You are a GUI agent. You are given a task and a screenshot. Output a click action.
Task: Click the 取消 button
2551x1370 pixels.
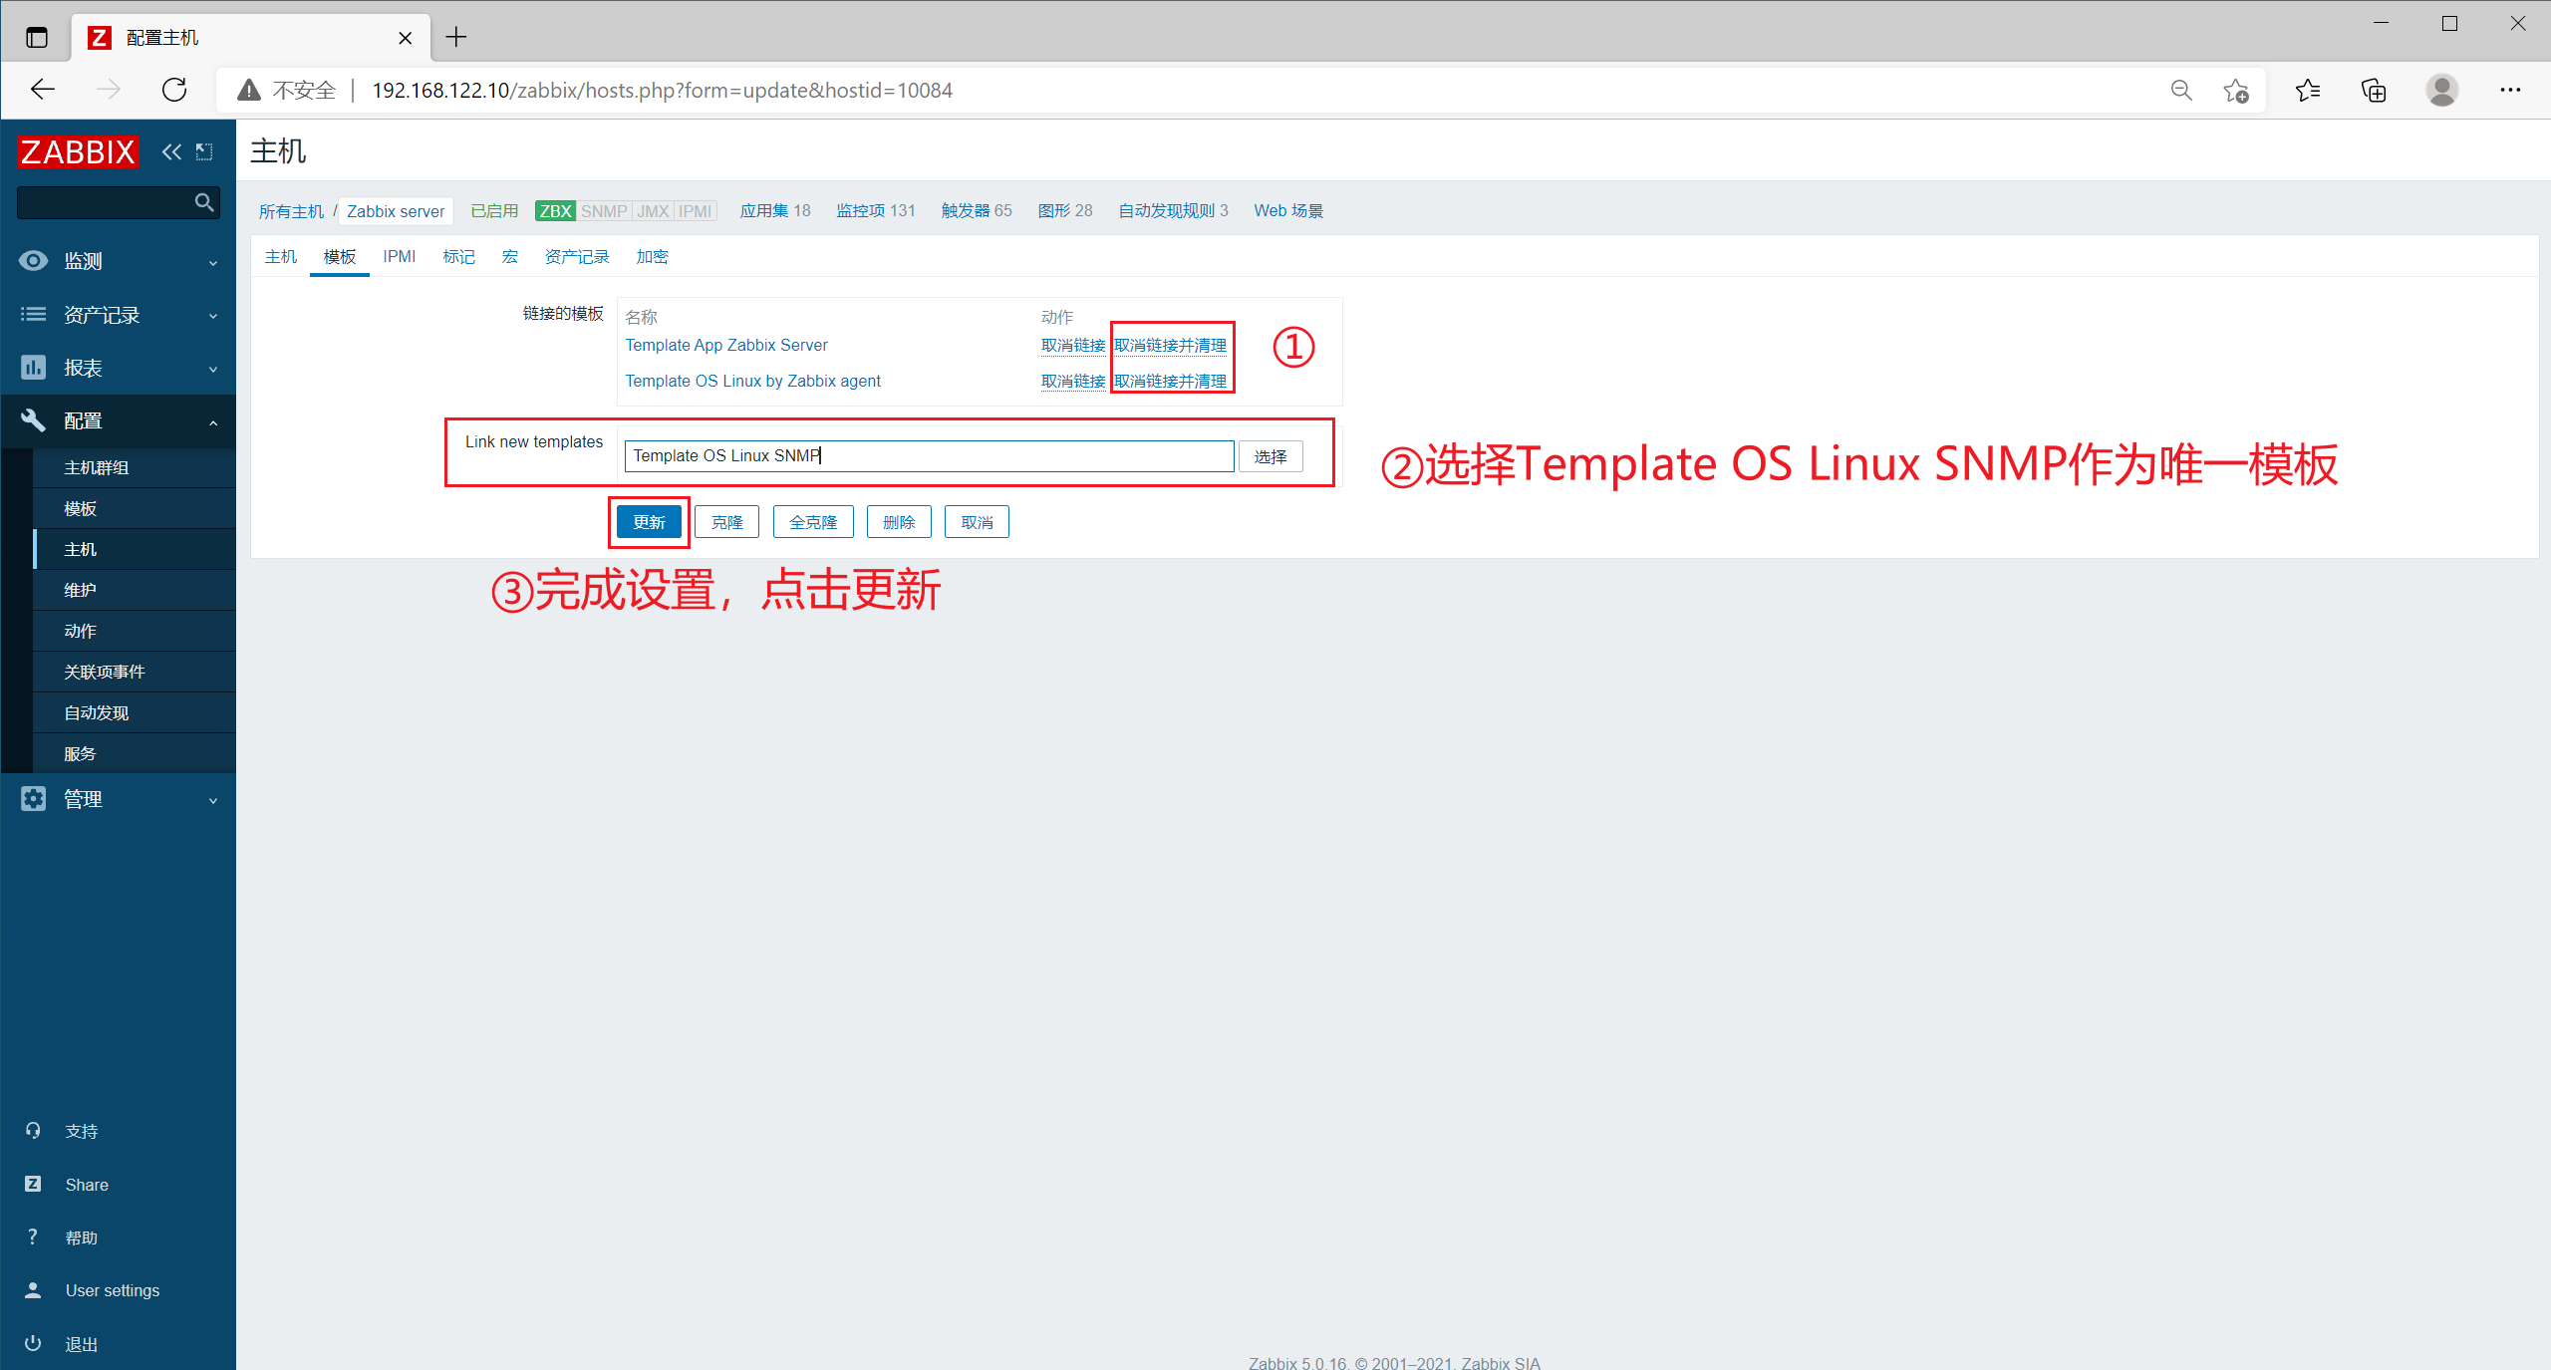[977, 522]
